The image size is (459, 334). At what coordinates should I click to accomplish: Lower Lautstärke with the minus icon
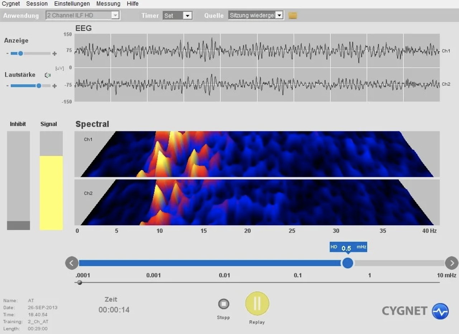(7, 86)
